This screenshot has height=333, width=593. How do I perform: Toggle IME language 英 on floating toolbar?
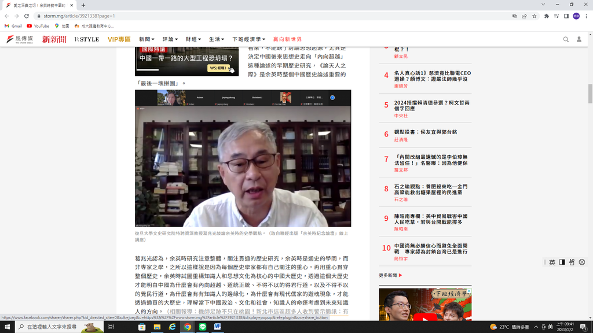pyautogui.click(x=552, y=262)
